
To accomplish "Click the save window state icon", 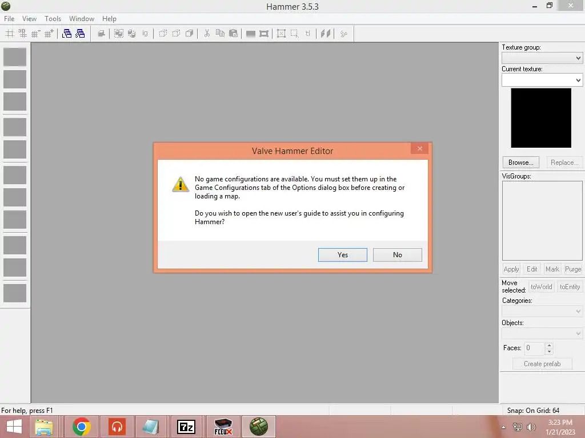I will [80, 34].
